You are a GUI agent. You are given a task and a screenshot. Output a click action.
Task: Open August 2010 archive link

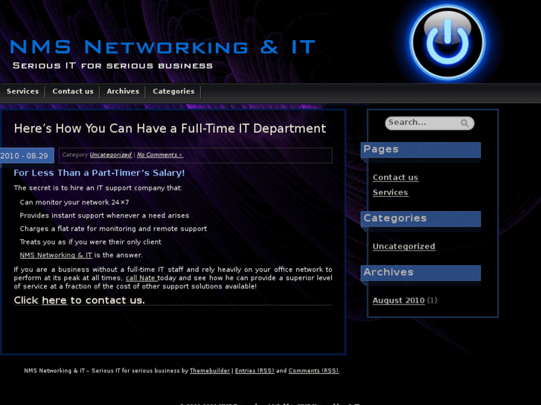[399, 300]
